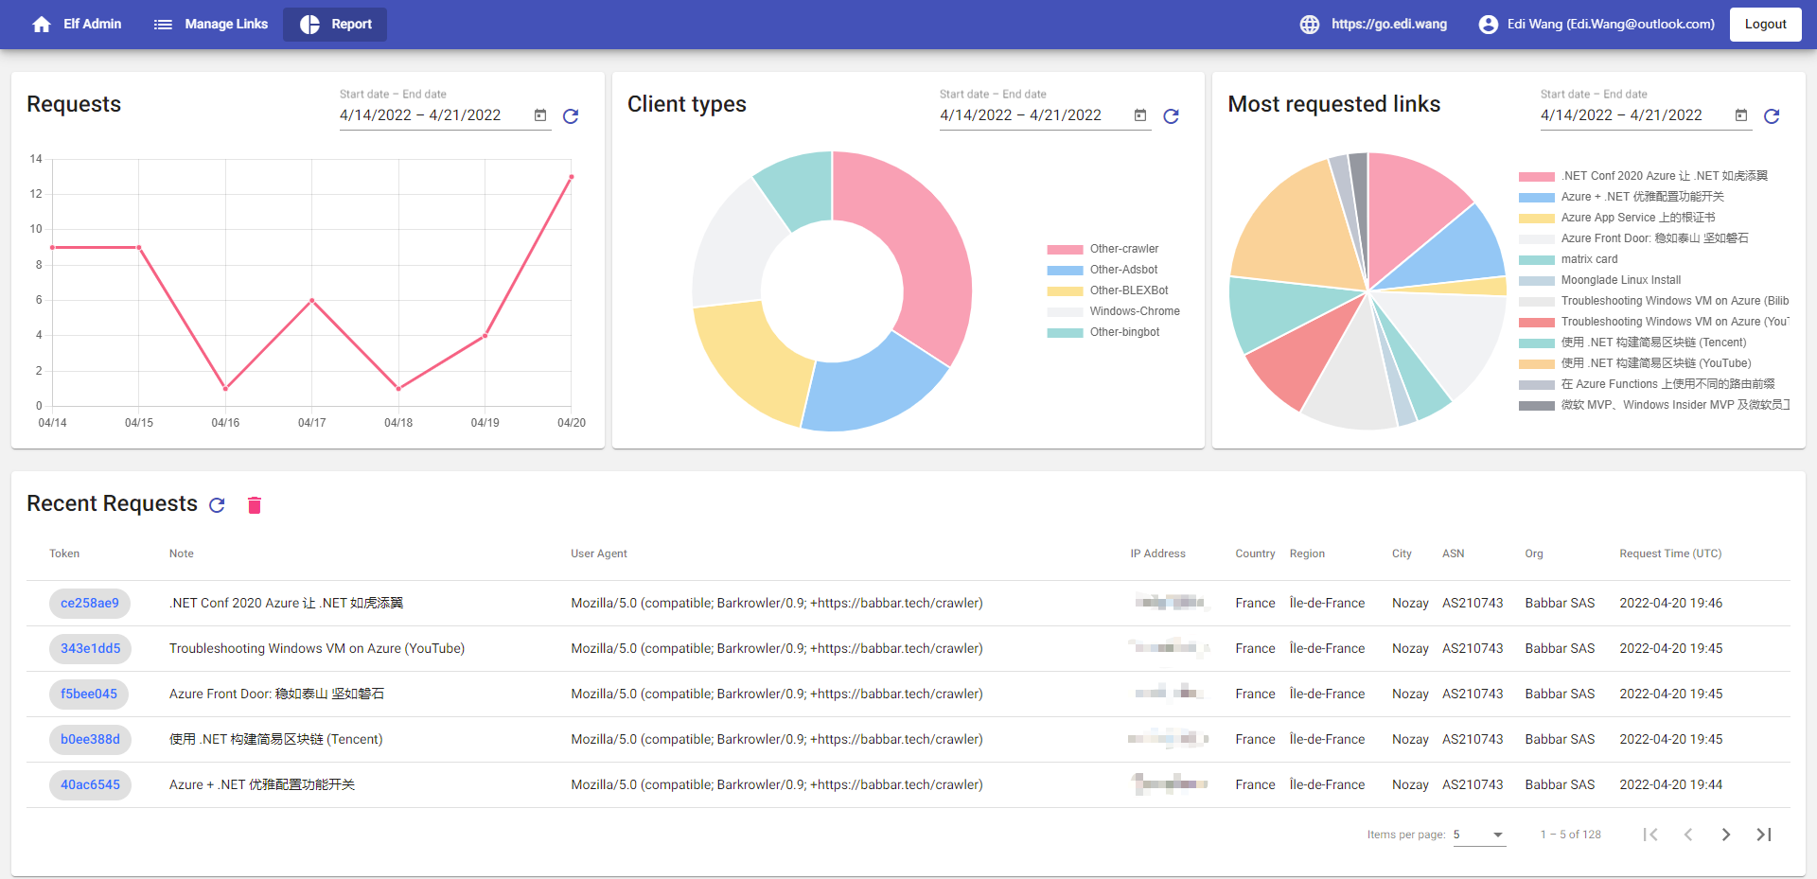Screen dimensions: 1817x879
Task: Toggle the Other-crawler legend swatch
Action: coord(1065,250)
